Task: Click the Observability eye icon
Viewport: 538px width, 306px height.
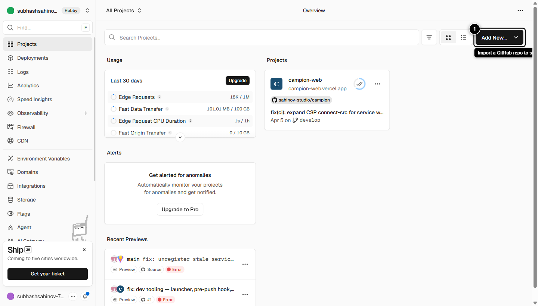Action: coord(10,113)
